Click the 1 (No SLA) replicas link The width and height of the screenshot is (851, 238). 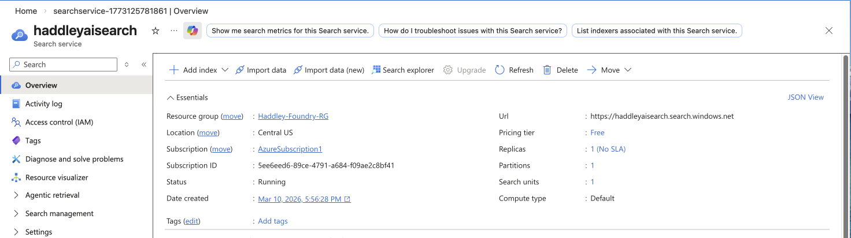608,149
